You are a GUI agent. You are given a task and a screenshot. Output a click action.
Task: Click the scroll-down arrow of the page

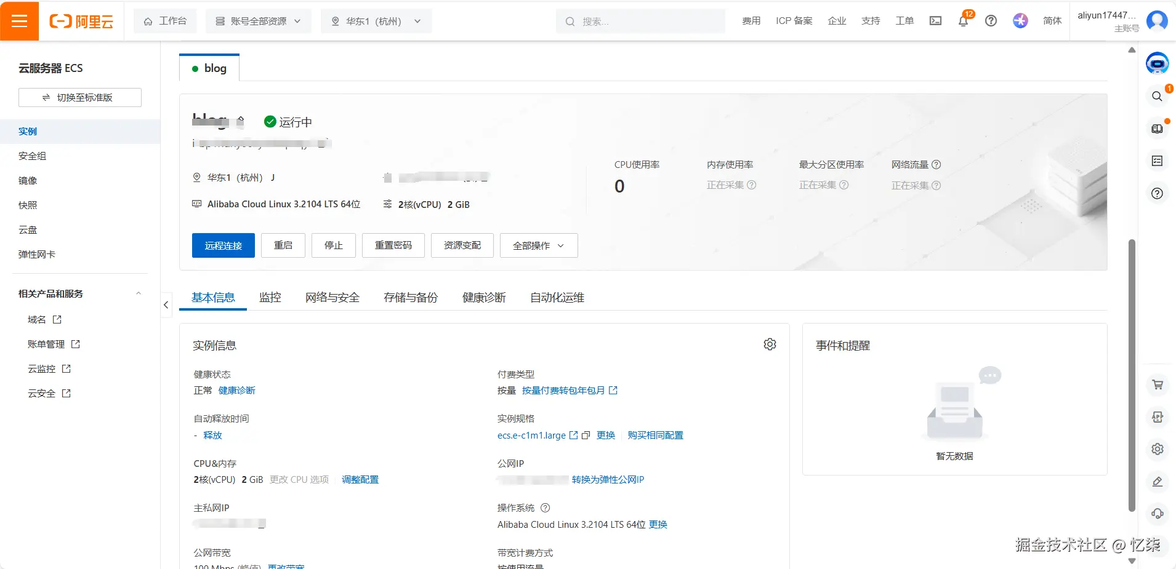tap(1132, 560)
